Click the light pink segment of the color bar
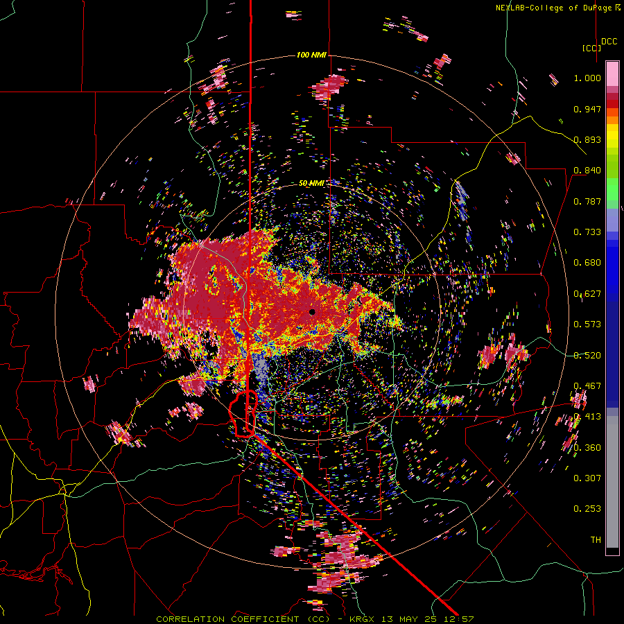This screenshot has height=624, width=624. [x=612, y=73]
